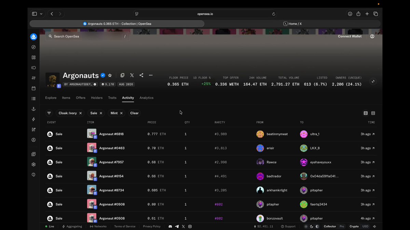The image size is (410, 230).
Task: Open Telegram link in footer
Action: (177, 226)
